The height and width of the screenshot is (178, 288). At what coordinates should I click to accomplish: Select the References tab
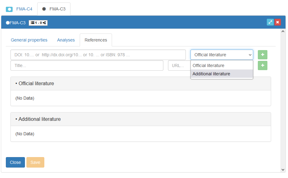click(x=96, y=40)
